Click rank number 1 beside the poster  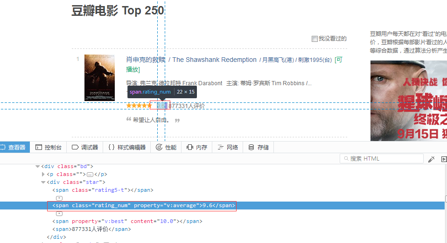point(77,59)
